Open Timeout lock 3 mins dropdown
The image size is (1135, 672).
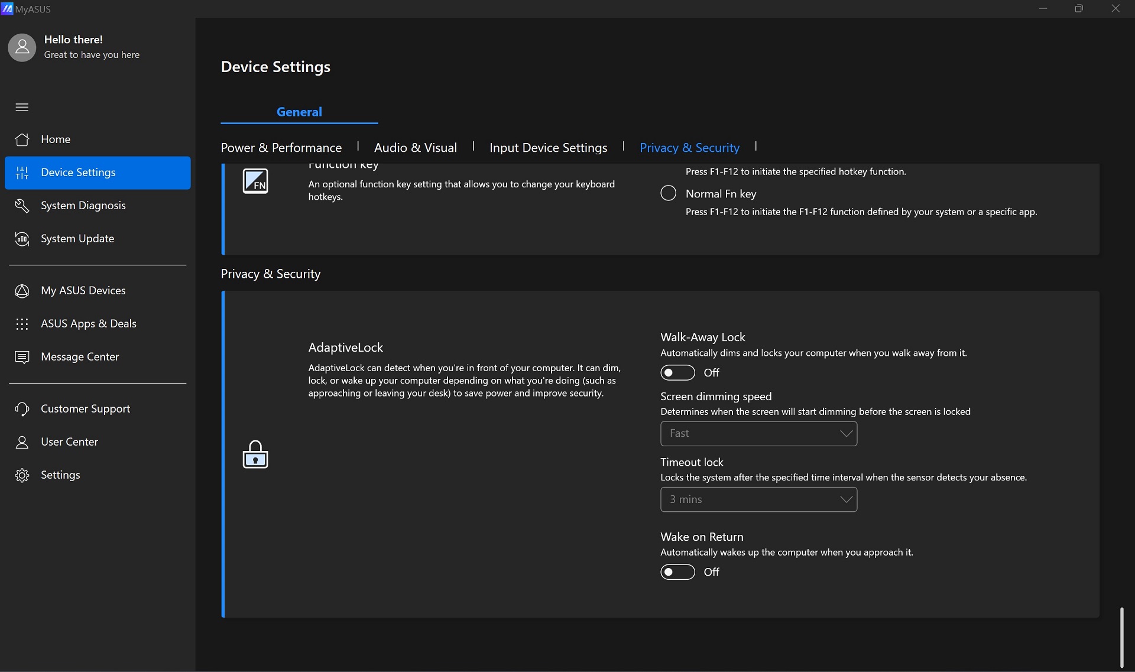[x=758, y=500]
